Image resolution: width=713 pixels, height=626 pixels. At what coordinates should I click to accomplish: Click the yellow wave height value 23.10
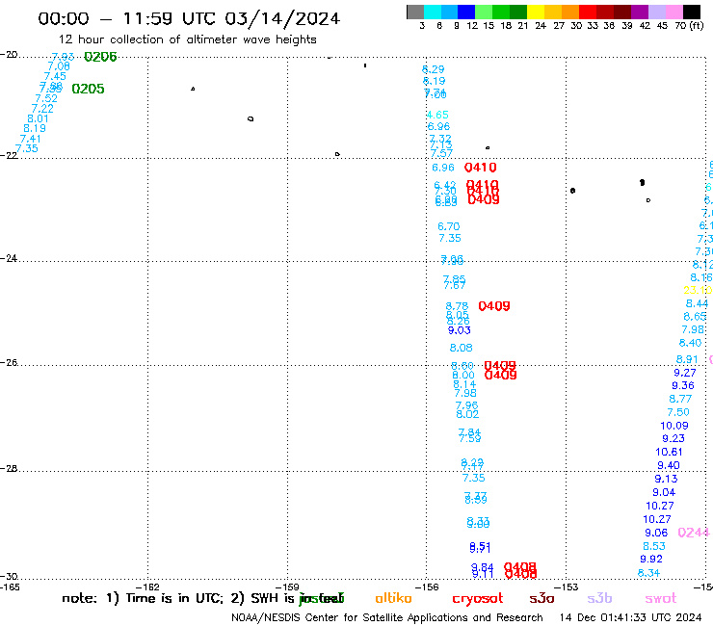tap(698, 290)
